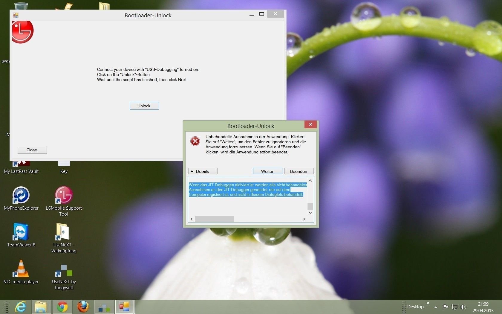This screenshot has width=502, height=314.
Task: Open the VLC media player shortcut
Action: point(21,272)
